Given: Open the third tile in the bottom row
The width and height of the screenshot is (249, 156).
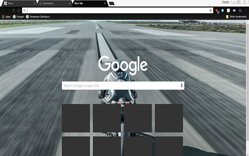Looking at the screenshot, I should 138,146.
